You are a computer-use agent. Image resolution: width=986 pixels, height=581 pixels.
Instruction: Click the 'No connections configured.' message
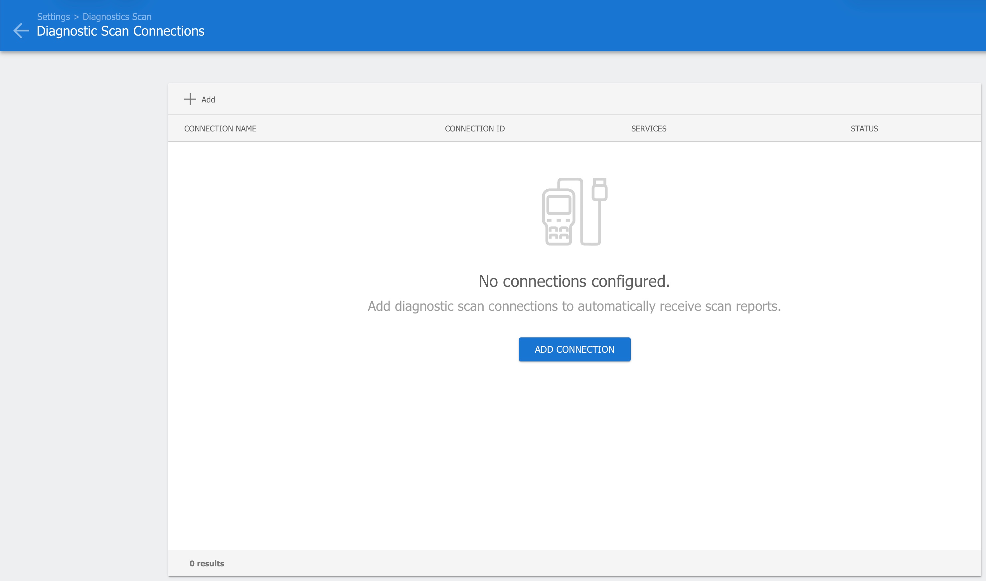(575, 281)
